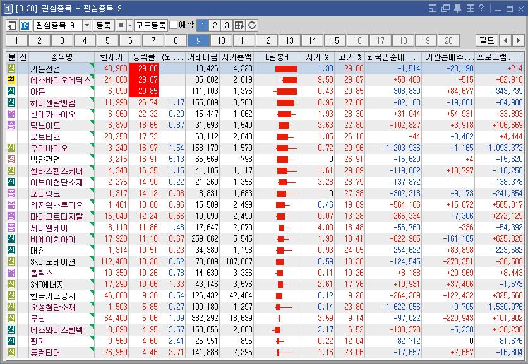528x364 pixels.
Task: Select the 한국가스공사 stock name
Action: pyautogui.click(x=53, y=296)
